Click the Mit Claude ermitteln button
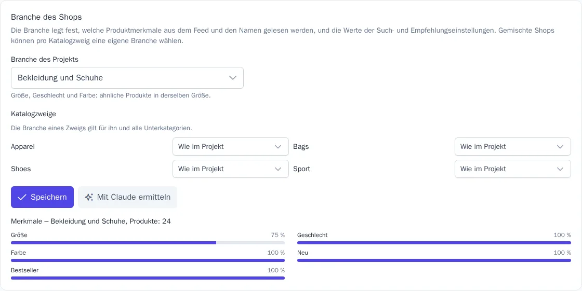 point(127,197)
